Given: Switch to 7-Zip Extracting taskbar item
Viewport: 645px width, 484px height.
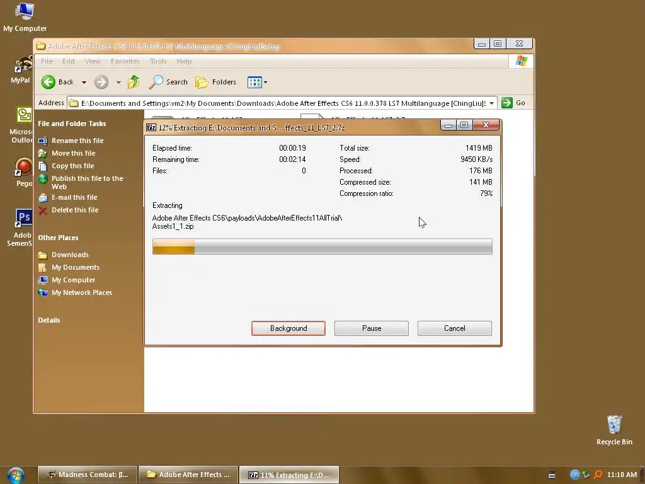Looking at the screenshot, I should point(288,475).
